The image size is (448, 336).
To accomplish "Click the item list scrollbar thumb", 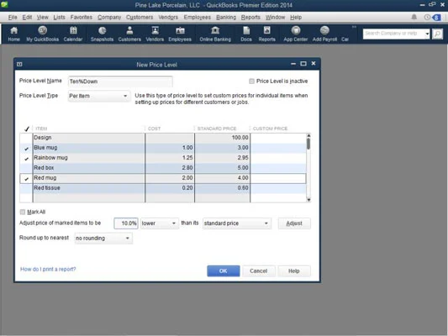I will click(x=308, y=144).
